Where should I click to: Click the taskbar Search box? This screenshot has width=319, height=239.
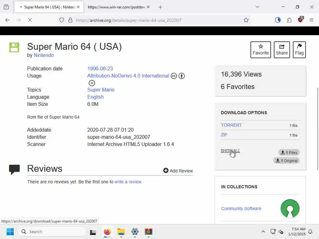point(52,232)
